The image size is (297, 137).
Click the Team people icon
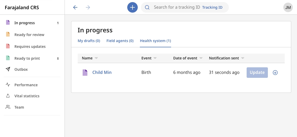click(x=8, y=107)
